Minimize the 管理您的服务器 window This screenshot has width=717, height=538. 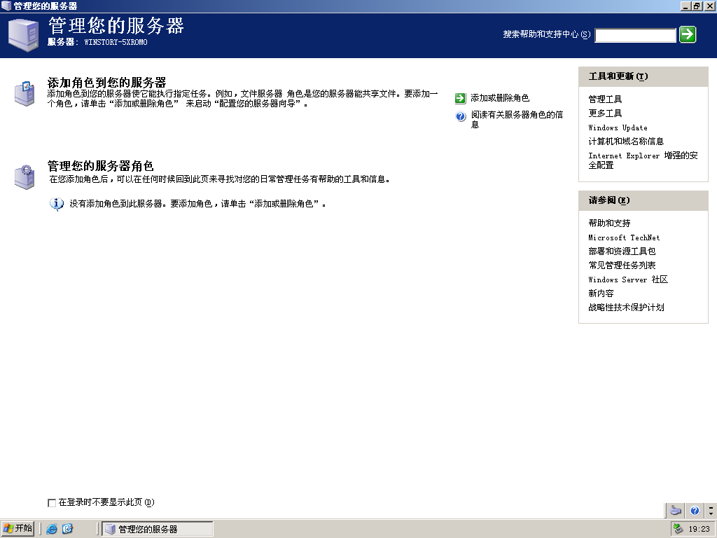click(685, 6)
